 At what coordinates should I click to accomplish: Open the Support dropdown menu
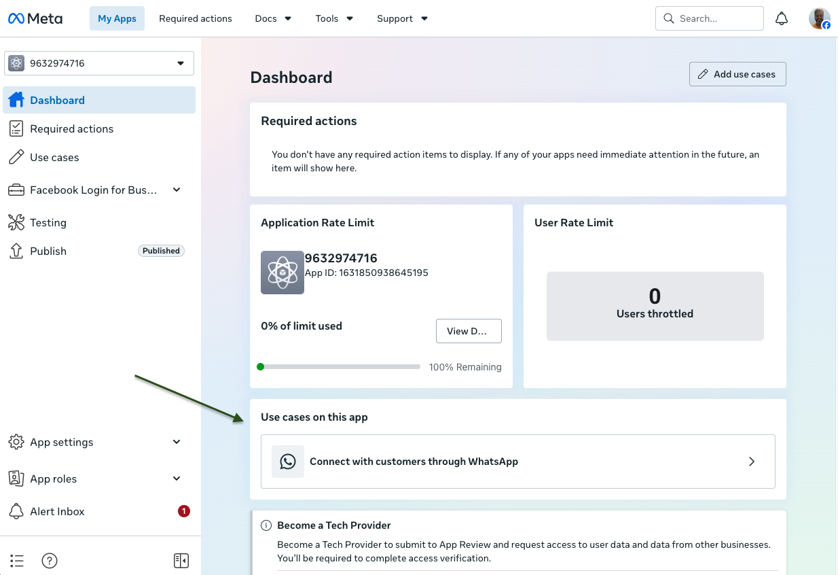pos(402,18)
